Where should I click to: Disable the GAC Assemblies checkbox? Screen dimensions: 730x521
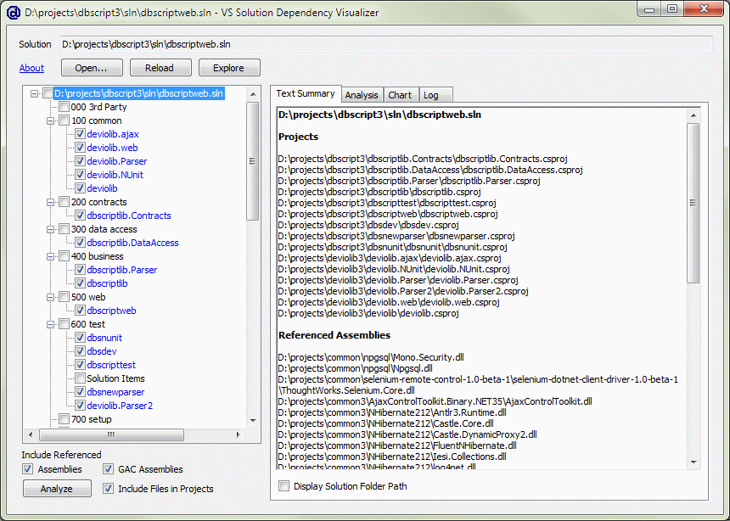tap(109, 469)
